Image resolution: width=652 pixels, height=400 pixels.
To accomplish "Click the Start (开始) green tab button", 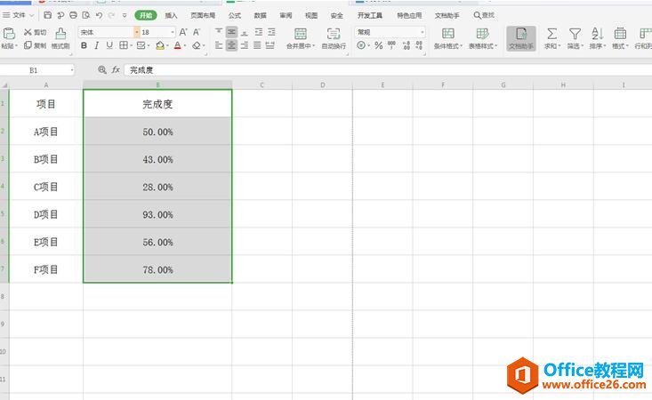I will (x=146, y=15).
